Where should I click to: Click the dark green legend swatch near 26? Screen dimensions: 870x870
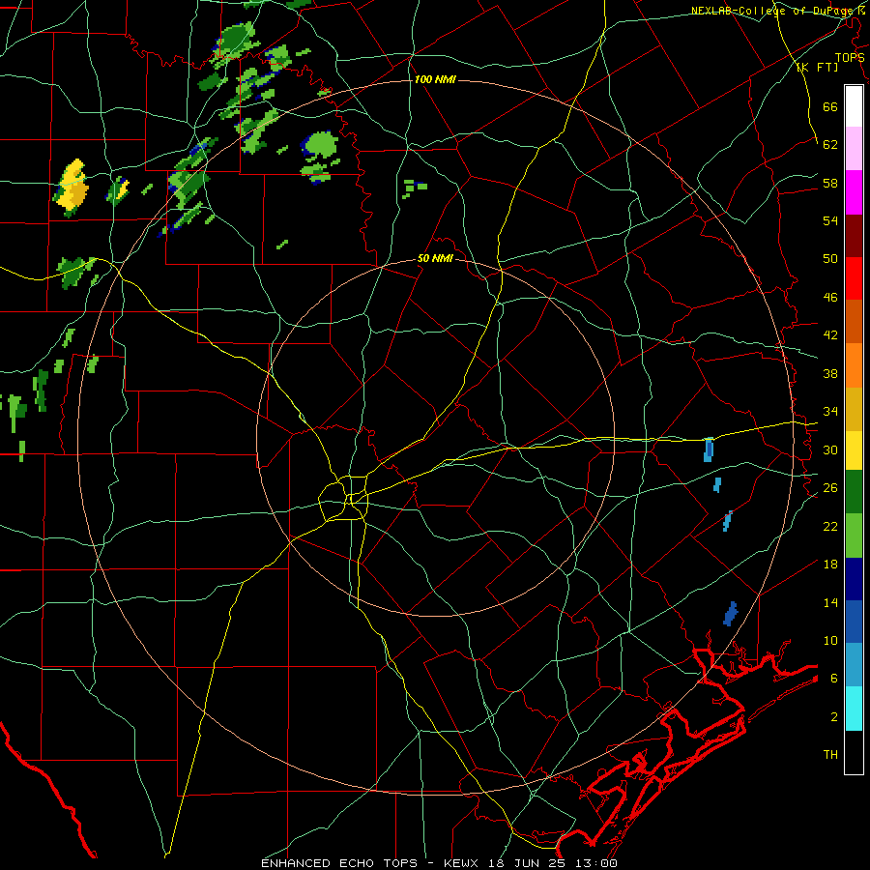coord(854,492)
